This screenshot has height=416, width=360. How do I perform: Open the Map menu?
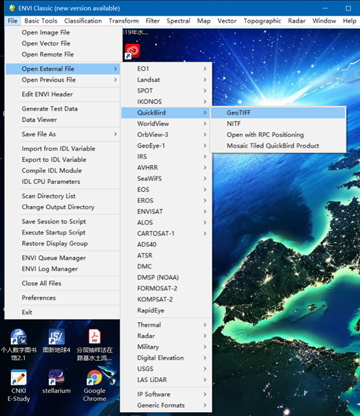pyautogui.click(x=204, y=21)
